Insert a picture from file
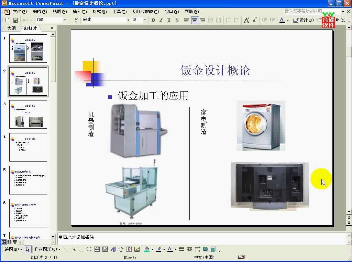This screenshot has height=262, width=352. (137, 249)
